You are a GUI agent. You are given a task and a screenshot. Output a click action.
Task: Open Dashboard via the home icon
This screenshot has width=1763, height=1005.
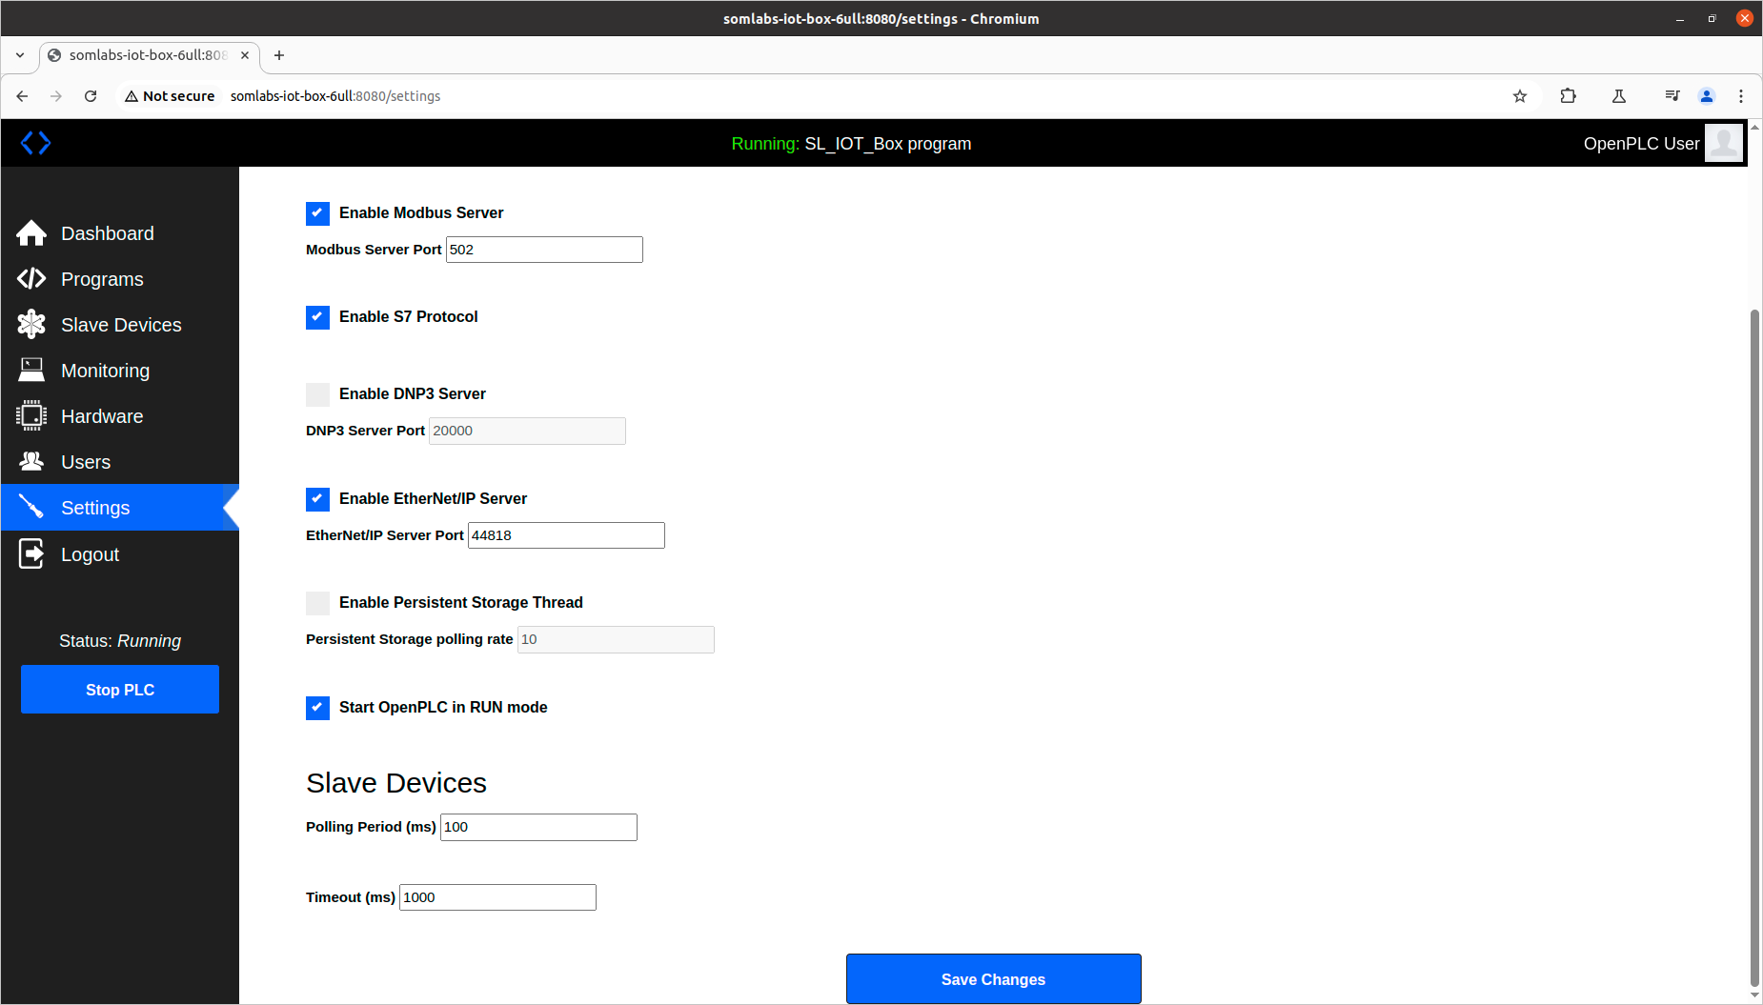click(31, 233)
